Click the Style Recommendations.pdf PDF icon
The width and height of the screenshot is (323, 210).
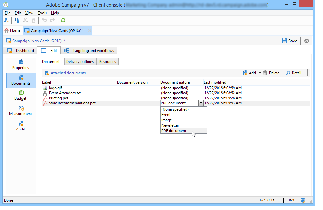point(45,103)
